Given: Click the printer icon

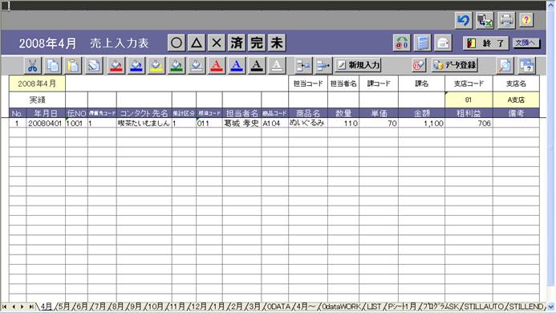Looking at the screenshot, I should 506,20.
